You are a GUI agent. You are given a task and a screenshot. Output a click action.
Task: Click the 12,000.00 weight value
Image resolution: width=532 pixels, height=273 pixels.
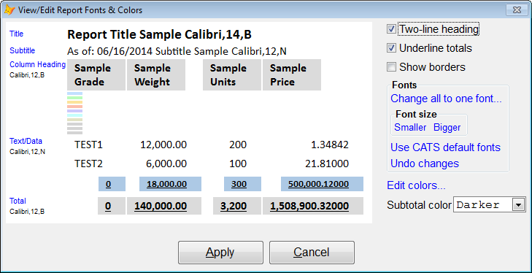pyautogui.click(x=163, y=145)
